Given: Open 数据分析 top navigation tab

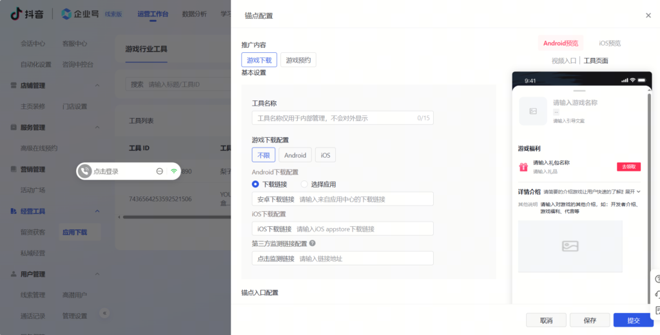Looking at the screenshot, I should tap(195, 14).
